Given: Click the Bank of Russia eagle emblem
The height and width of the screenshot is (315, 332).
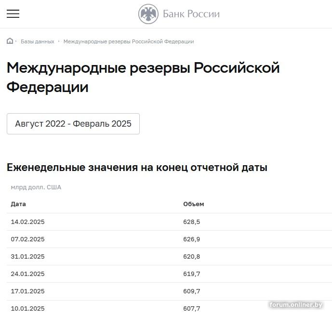Looking at the screenshot, I should (148, 14).
